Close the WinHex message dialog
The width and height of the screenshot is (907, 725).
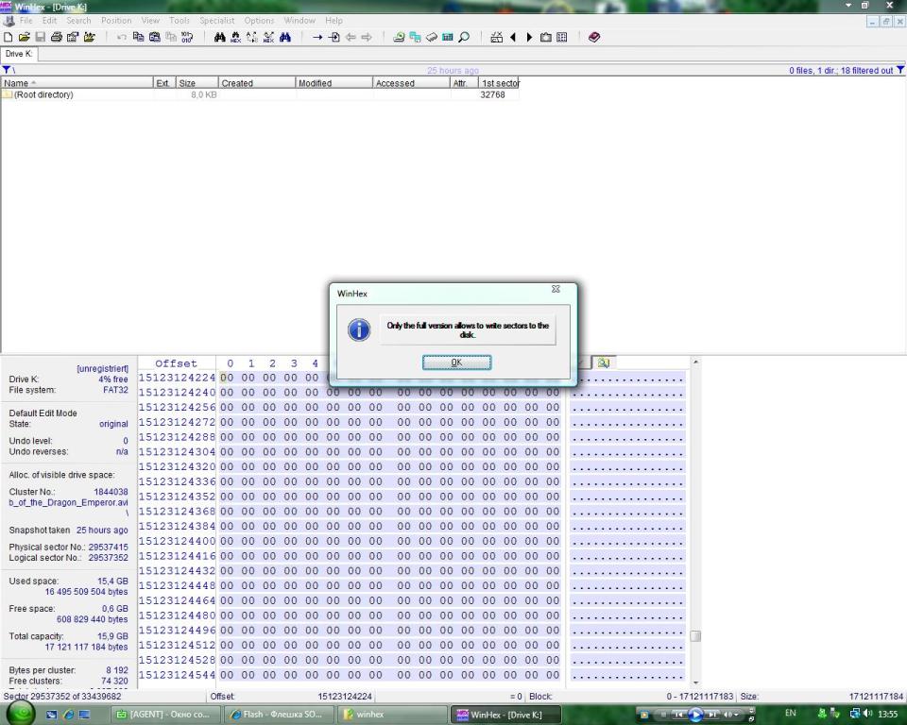click(x=556, y=289)
